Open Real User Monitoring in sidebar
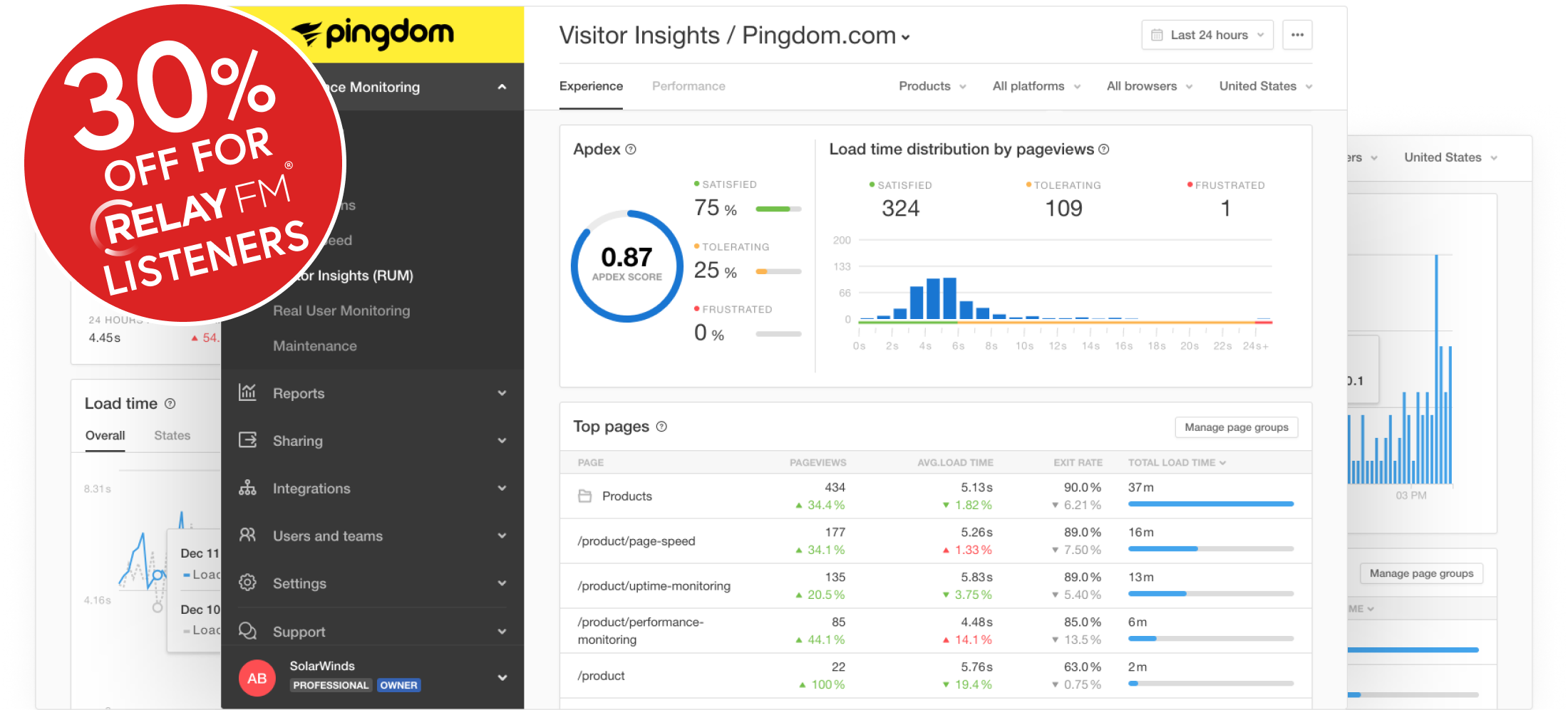This screenshot has height=710, width=1568. point(341,310)
